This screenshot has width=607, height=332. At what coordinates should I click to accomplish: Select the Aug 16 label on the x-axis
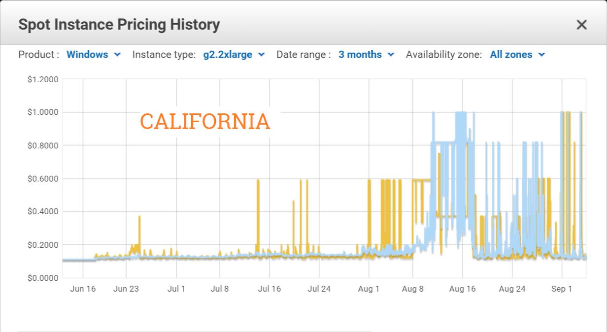point(463,289)
